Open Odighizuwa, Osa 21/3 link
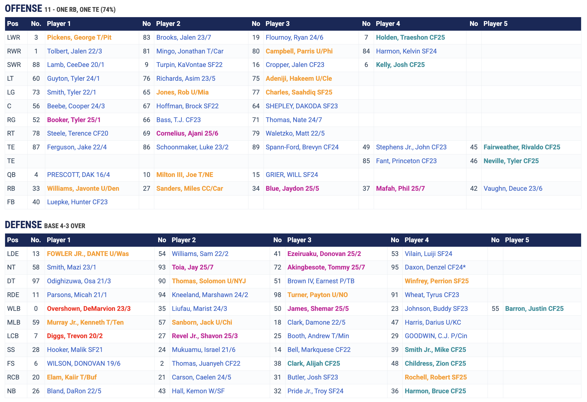This screenshot has height=402, width=587. pyautogui.click(x=79, y=281)
